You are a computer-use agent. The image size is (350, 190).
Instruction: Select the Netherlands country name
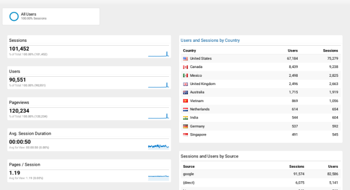[x=200, y=109]
